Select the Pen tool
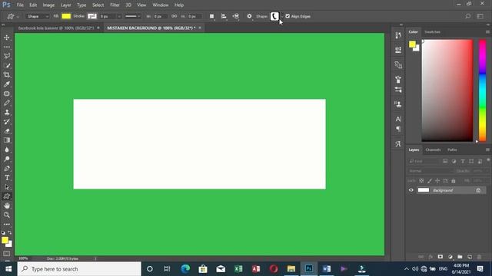492x276 pixels. [7, 169]
